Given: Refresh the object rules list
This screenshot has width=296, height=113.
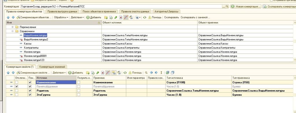Looking at the screenshot, I should [x=145, y=18].
